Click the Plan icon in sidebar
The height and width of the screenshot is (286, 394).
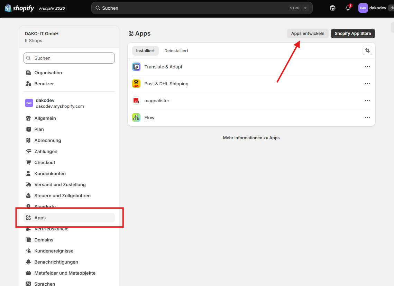click(28, 129)
